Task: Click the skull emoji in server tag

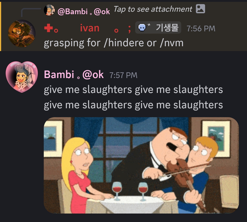Action: [x=142, y=28]
